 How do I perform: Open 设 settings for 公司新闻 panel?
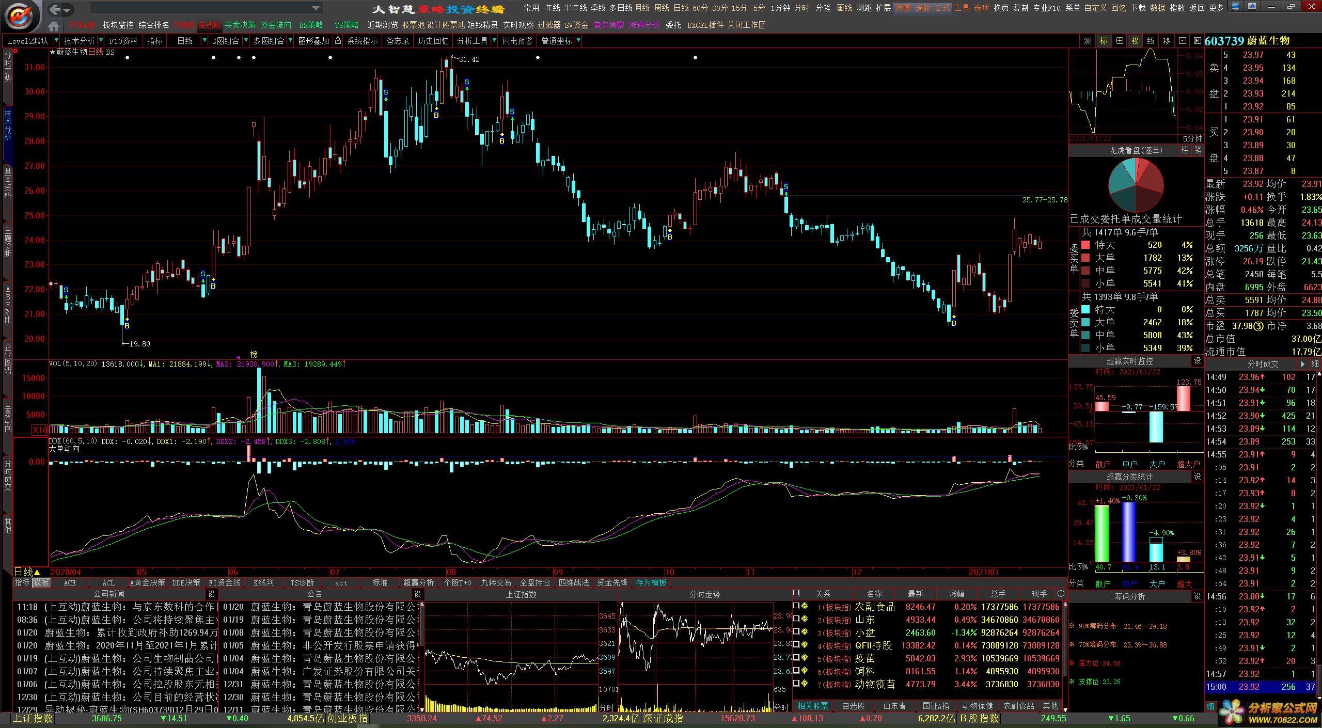click(211, 594)
